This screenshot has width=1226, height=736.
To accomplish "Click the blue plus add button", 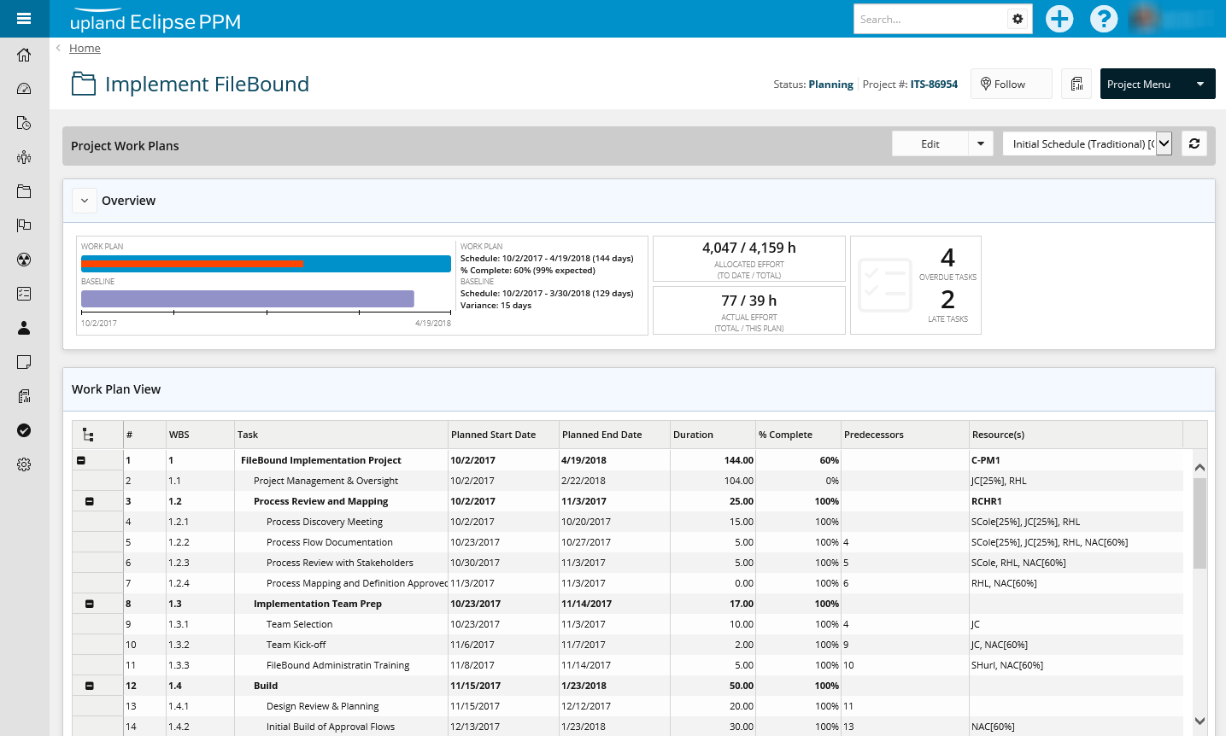I will tap(1059, 19).
